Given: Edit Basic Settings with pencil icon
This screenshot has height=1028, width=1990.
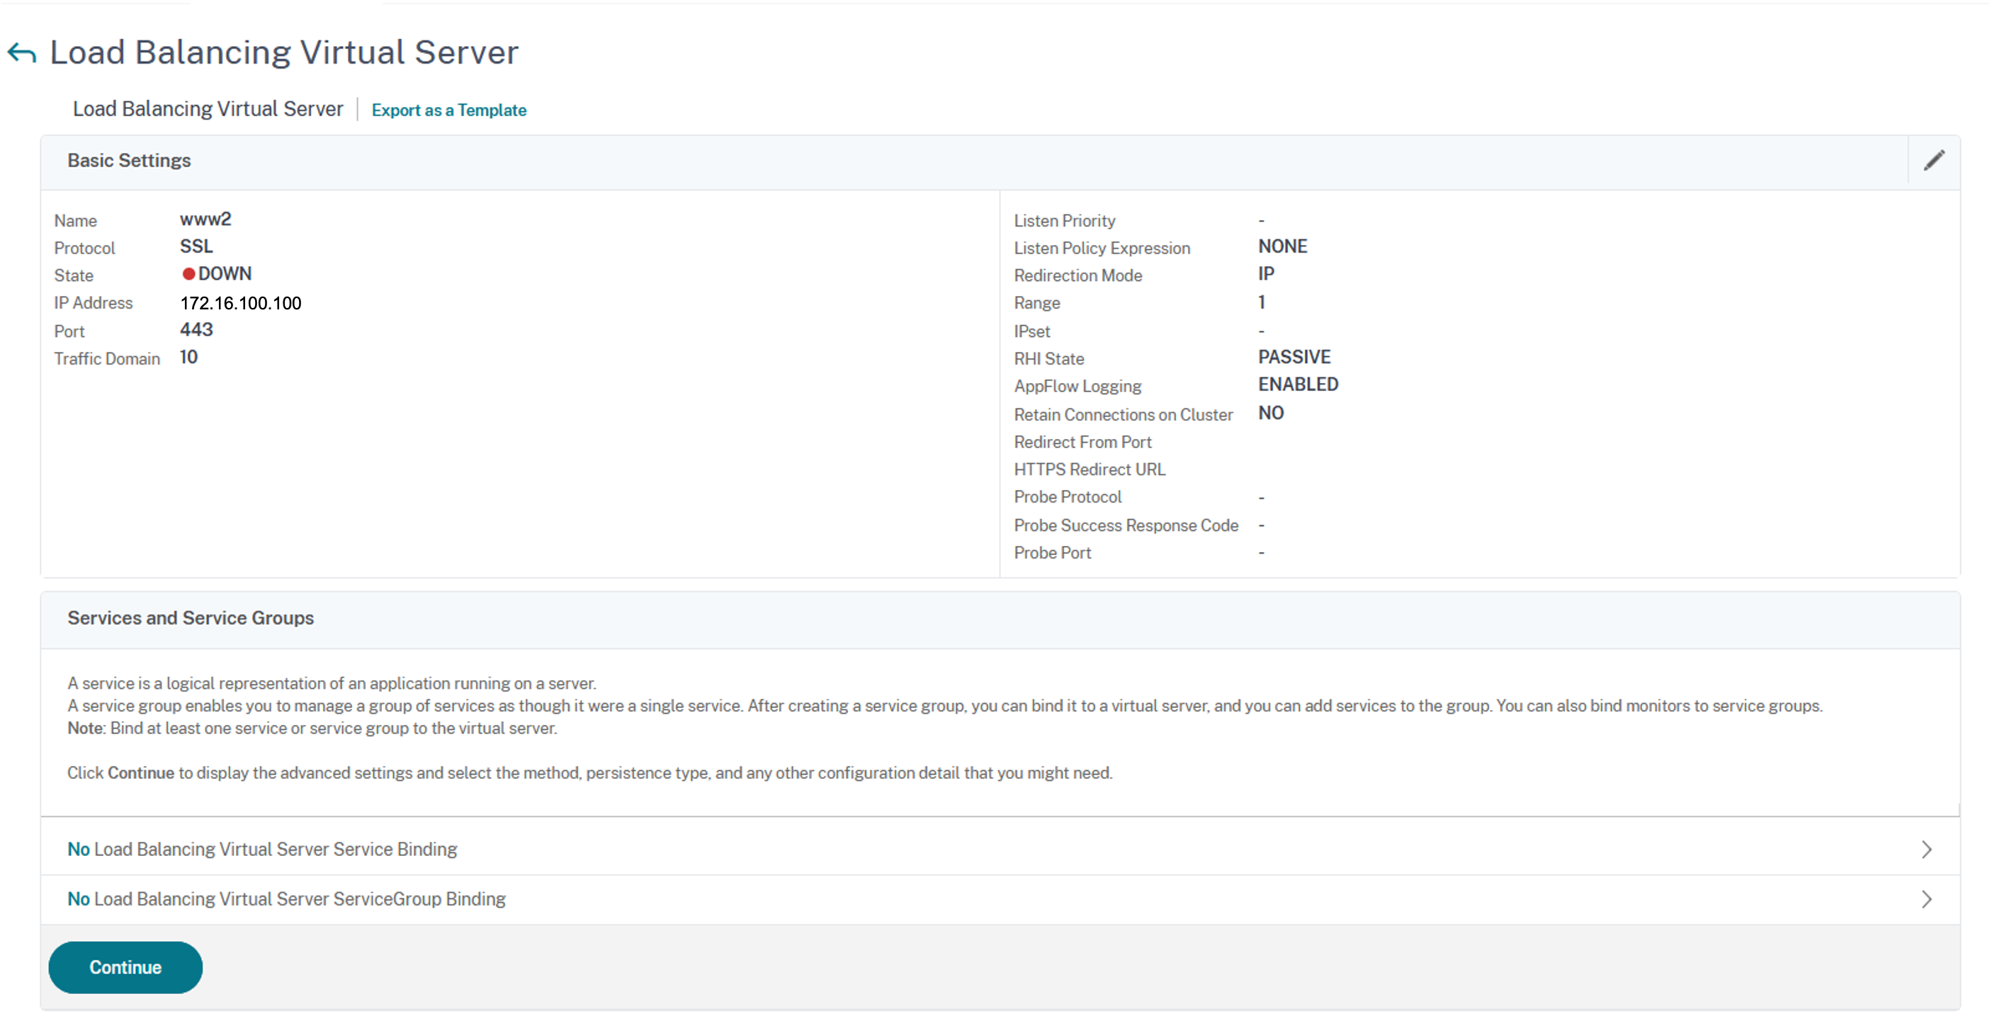Looking at the screenshot, I should tap(1933, 161).
